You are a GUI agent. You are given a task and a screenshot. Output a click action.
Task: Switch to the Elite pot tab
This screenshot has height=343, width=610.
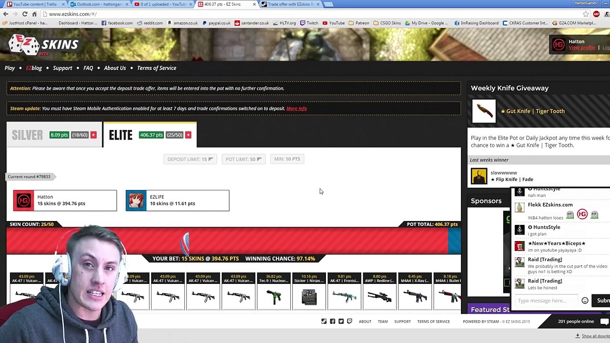point(150,135)
